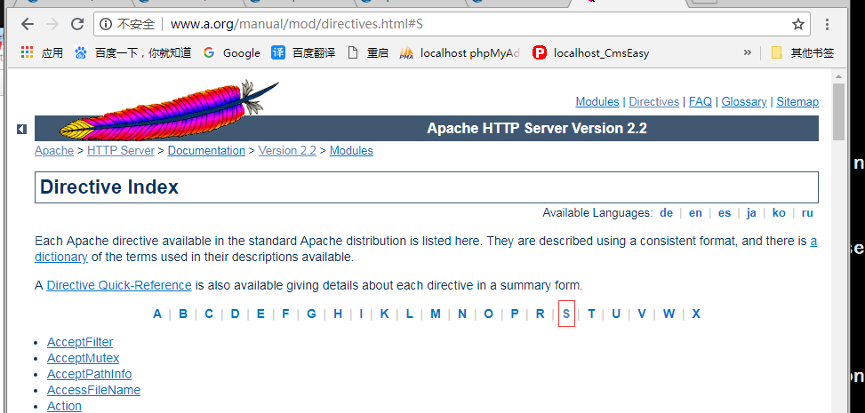Open localhost phpMyAdmin bookmark

(461, 53)
